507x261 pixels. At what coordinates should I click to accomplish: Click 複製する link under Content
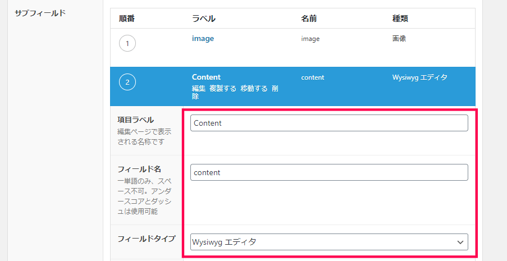pos(223,88)
